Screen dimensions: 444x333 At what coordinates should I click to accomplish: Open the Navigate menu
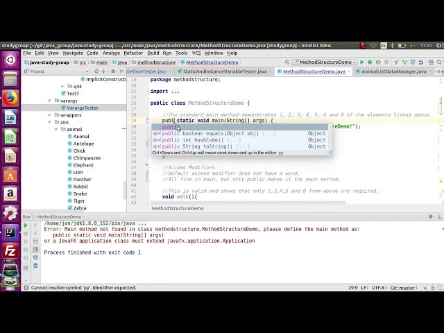(73, 53)
